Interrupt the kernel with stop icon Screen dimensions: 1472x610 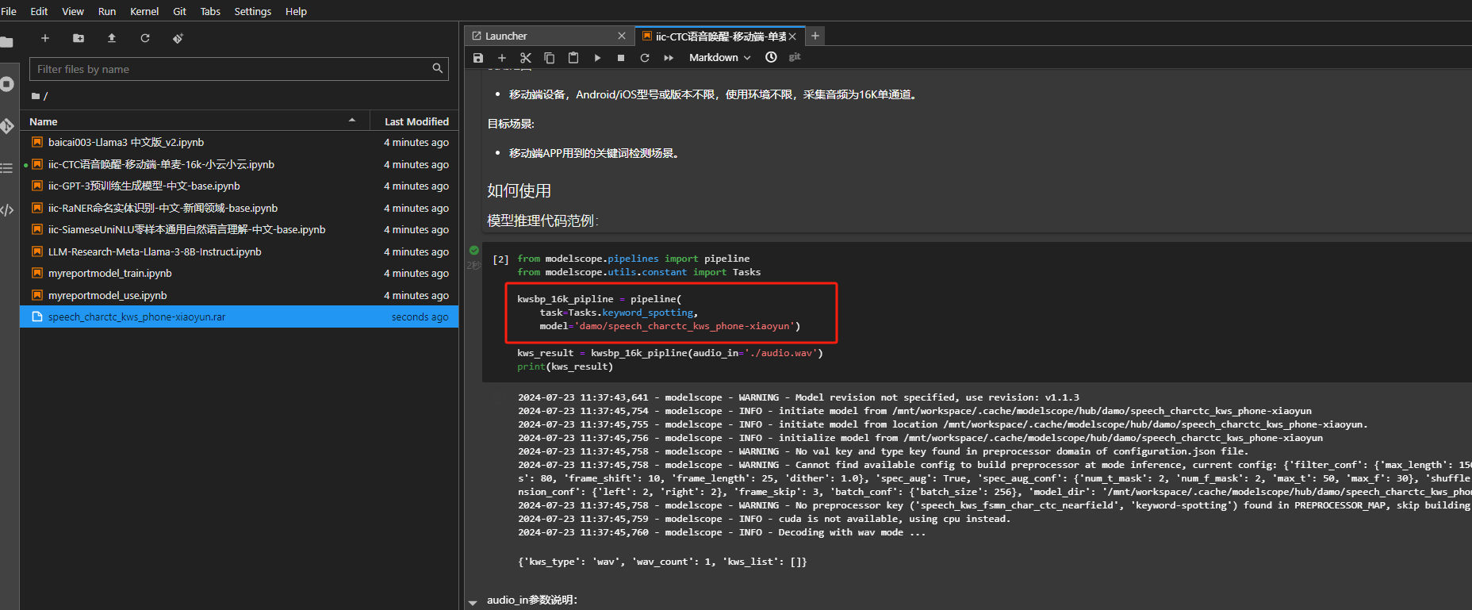[621, 57]
